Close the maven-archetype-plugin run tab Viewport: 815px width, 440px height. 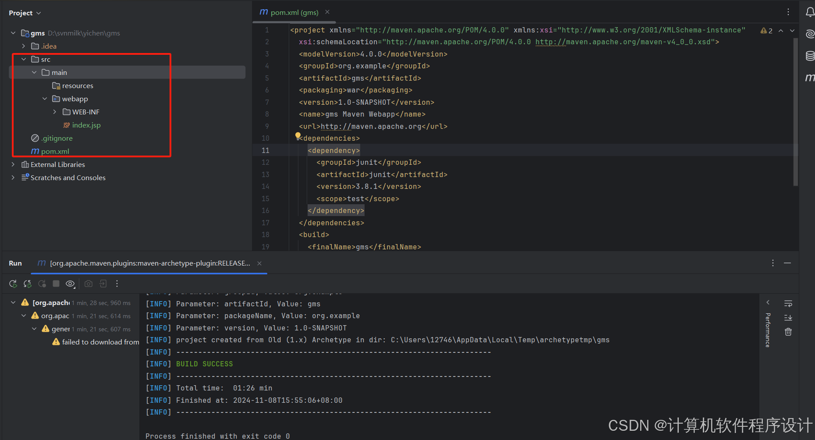tap(259, 263)
